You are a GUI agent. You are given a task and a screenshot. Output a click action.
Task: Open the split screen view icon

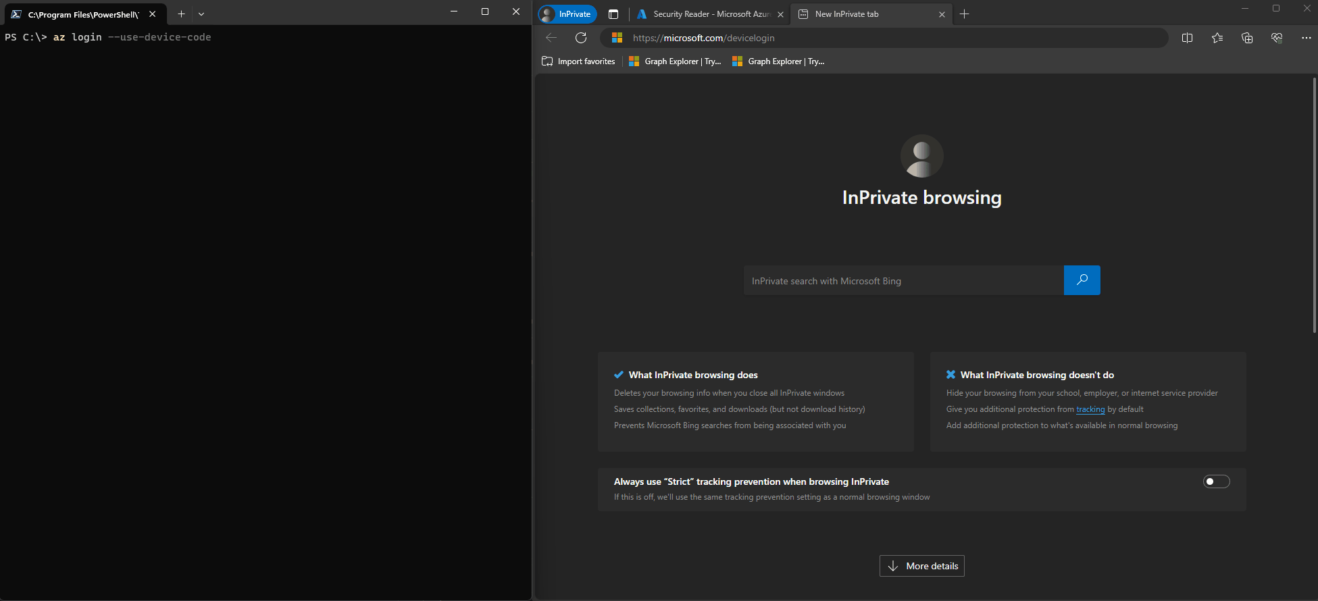click(x=1187, y=38)
